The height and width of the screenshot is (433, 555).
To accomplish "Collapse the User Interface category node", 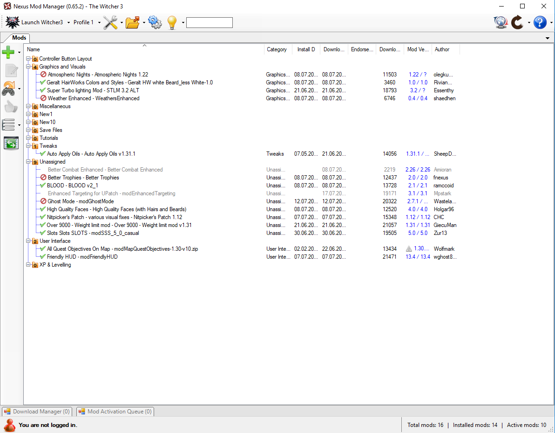I will point(28,241).
